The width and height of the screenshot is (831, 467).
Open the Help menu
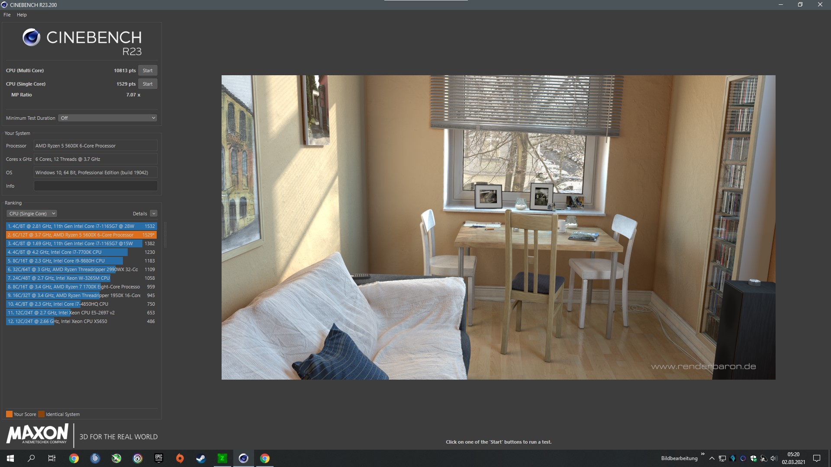point(22,15)
